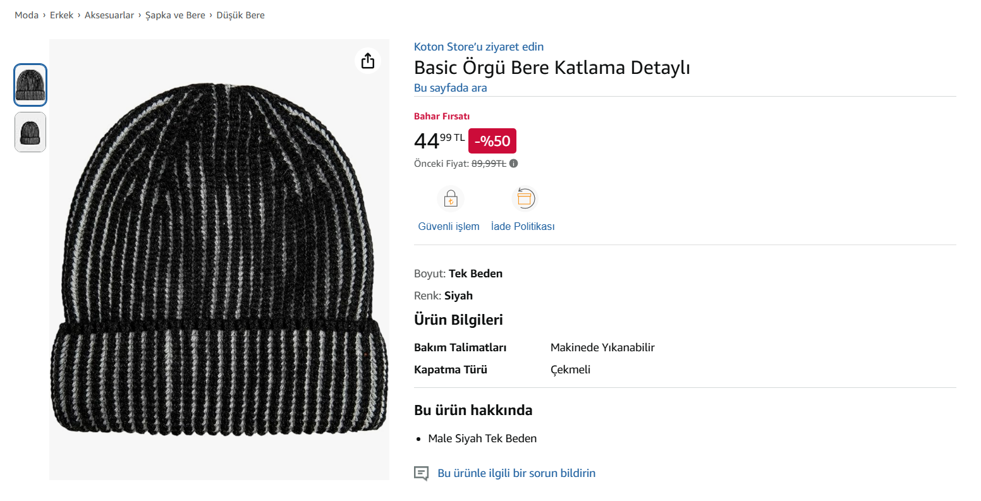Open Şapka ve Bere breadcrumb category
The image size is (981, 501).
click(175, 15)
